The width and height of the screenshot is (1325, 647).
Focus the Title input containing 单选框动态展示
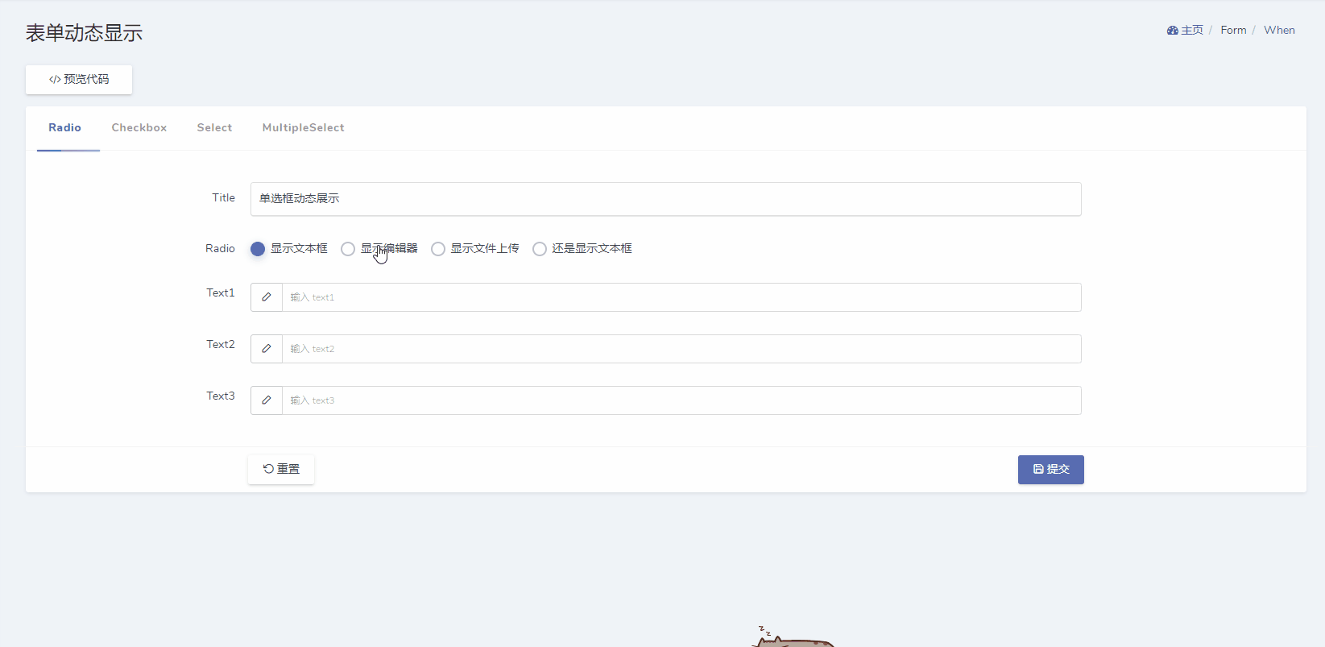tap(666, 199)
